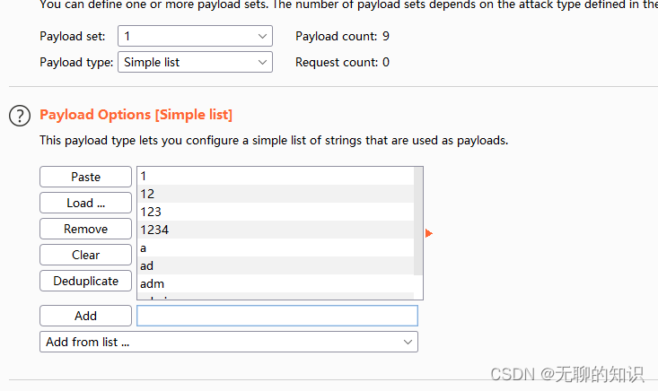Click the Paste button
This screenshot has height=391, width=658.
(x=86, y=177)
